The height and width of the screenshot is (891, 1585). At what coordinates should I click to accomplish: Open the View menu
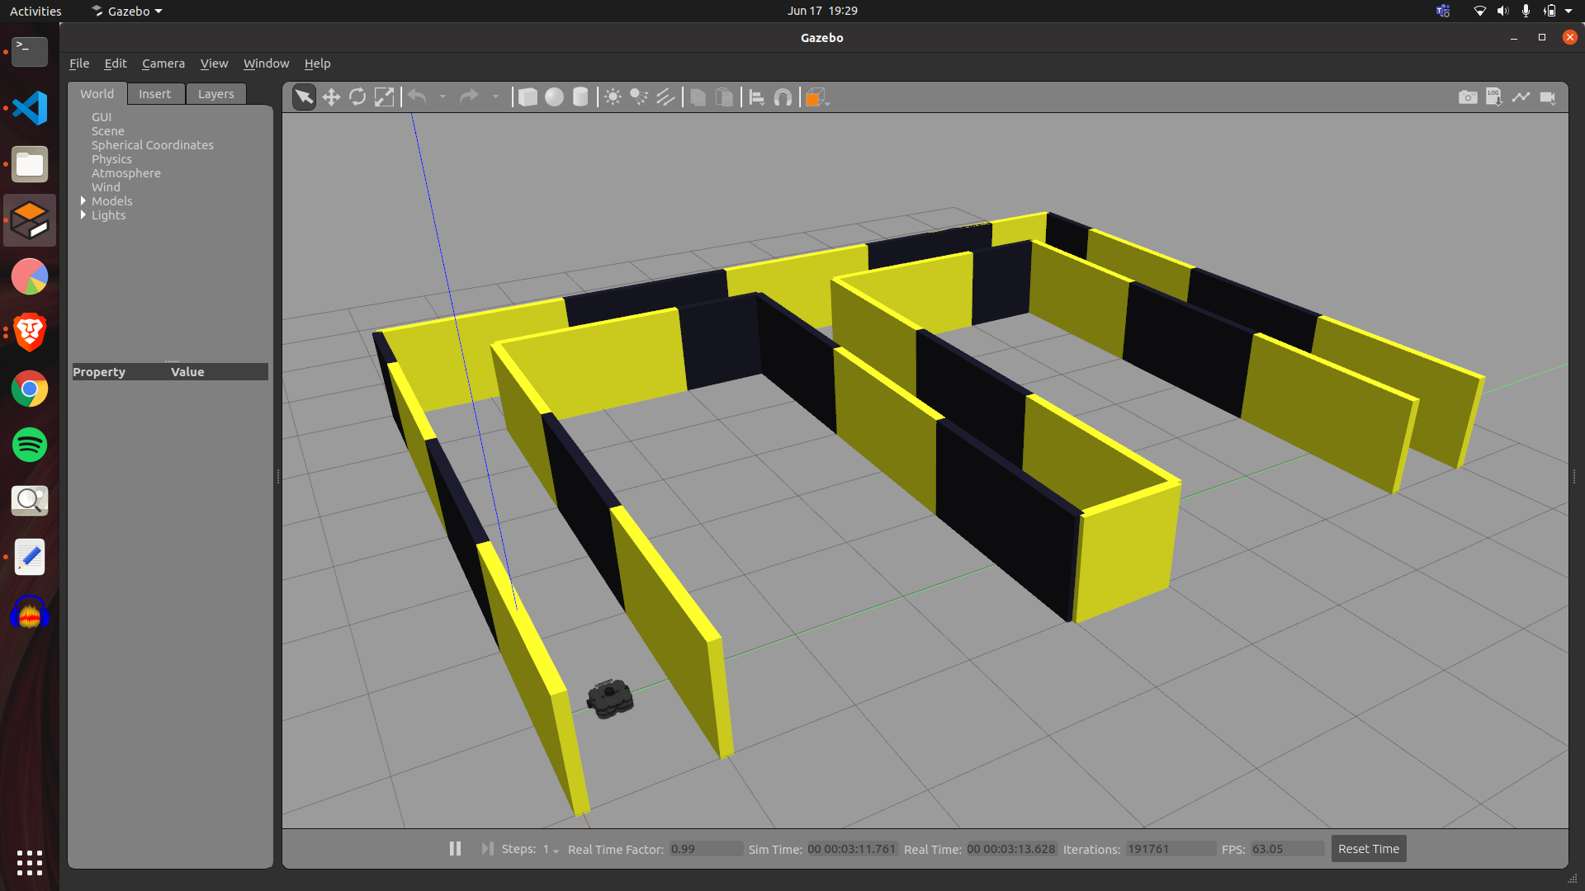(214, 64)
